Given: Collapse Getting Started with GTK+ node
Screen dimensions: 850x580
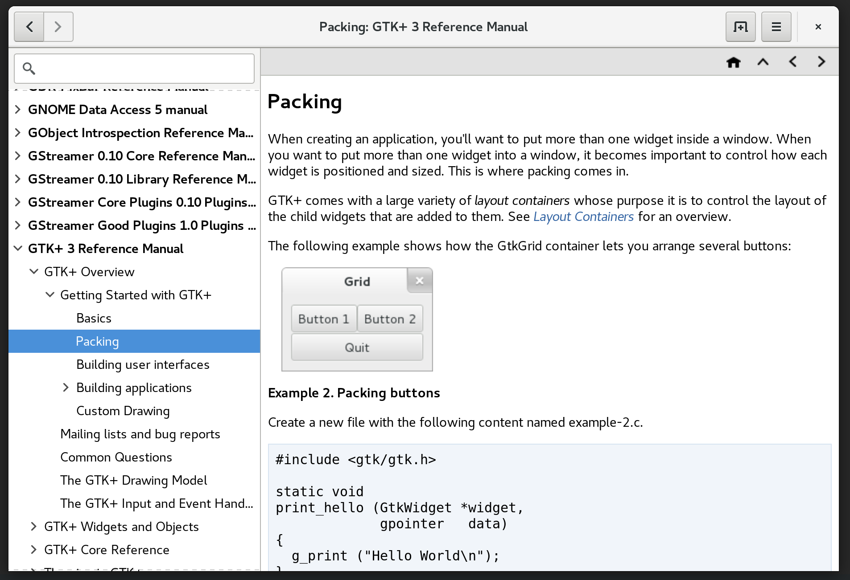Looking at the screenshot, I should click(x=50, y=295).
